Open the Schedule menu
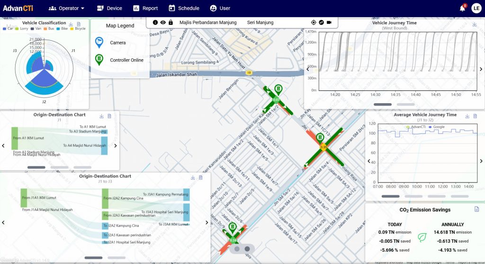The image size is (485, 264). (x=184, y=8)
